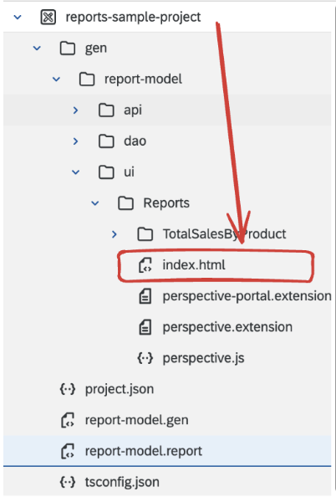Open index.html in the tree
This screenshot has height=497, width=336.
tap(194, 265)
